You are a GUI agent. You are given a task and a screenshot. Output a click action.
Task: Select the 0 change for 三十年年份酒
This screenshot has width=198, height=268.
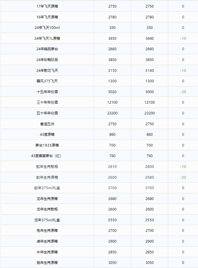[x=183, y=102]
